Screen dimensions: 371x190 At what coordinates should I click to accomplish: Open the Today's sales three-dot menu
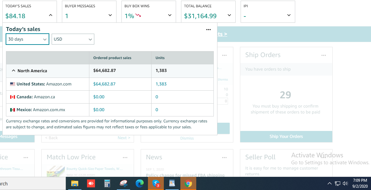pyautogui.click(x=209, y=29)
